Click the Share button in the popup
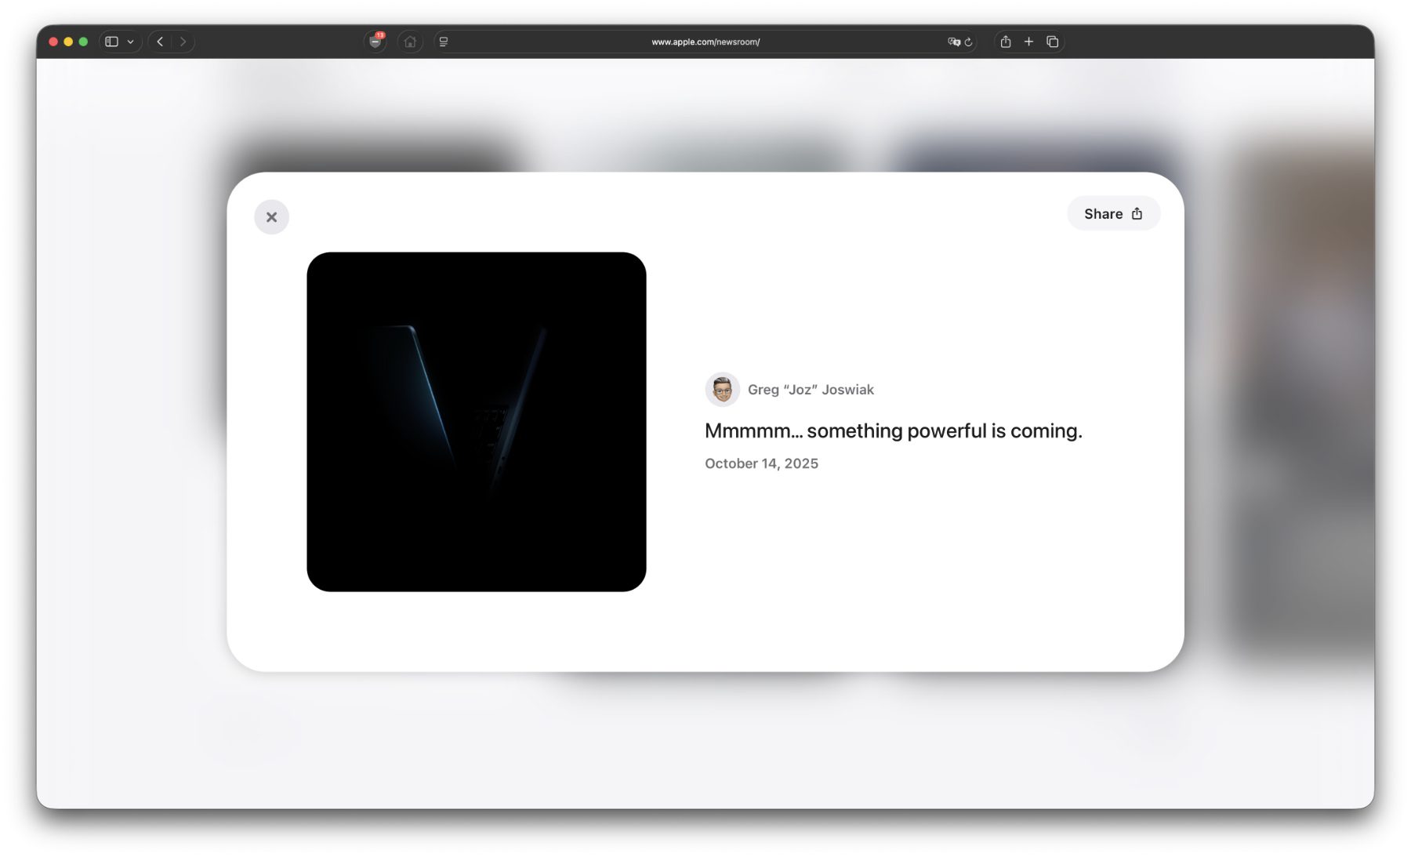The height and width of the screenshot is (857, 1411). tap(1112, 214)
